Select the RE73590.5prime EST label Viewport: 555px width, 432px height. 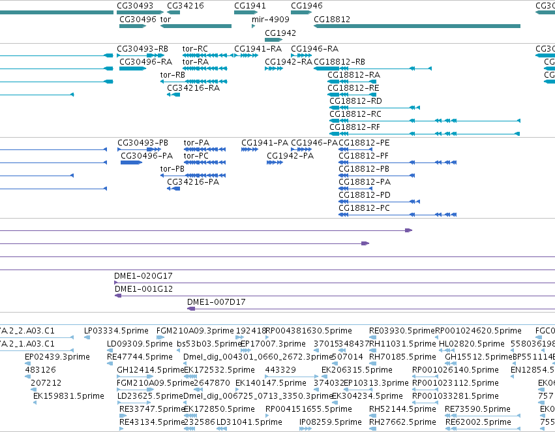pos(477,410)
